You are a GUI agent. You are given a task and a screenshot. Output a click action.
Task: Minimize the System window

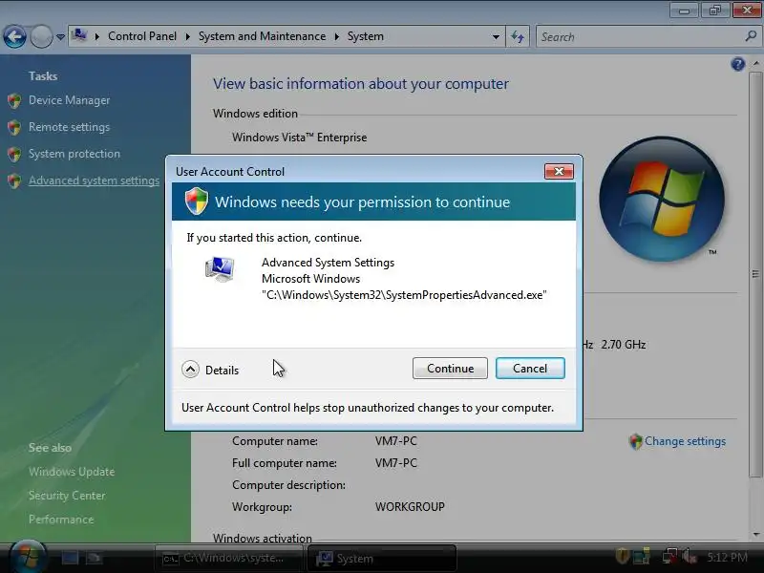tap(684, 11)
